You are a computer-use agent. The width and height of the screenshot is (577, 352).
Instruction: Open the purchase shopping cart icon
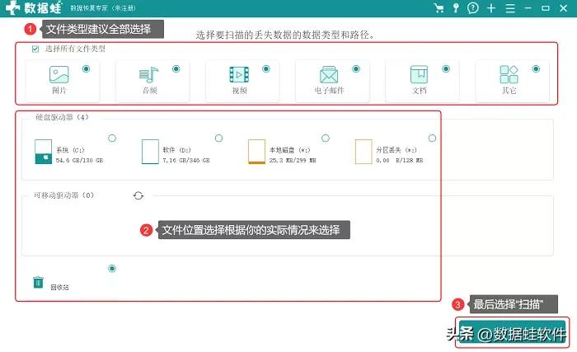[439, 7]
